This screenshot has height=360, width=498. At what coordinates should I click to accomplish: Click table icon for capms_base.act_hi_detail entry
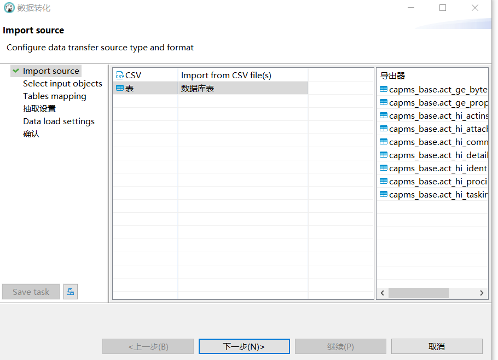(x=384, y=155)
